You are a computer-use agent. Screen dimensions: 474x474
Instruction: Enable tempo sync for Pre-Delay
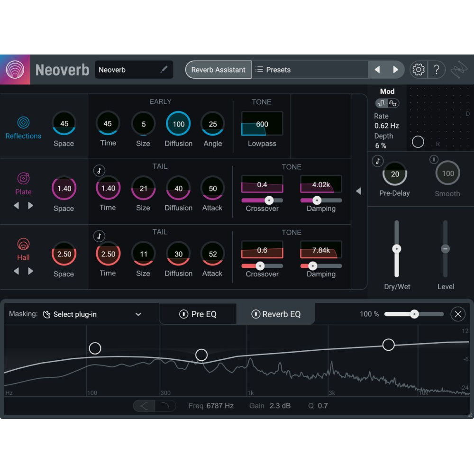pyautogui.click(x=377, y=161)
